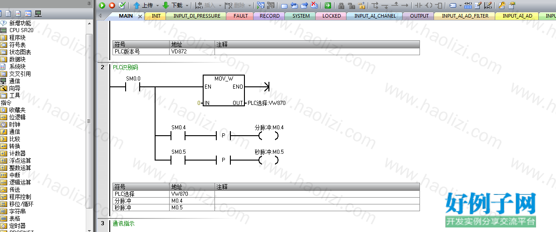The image size is (556, 232).
Task: Open the 下载 download dropdown arrow
Action: click(187, 5)
